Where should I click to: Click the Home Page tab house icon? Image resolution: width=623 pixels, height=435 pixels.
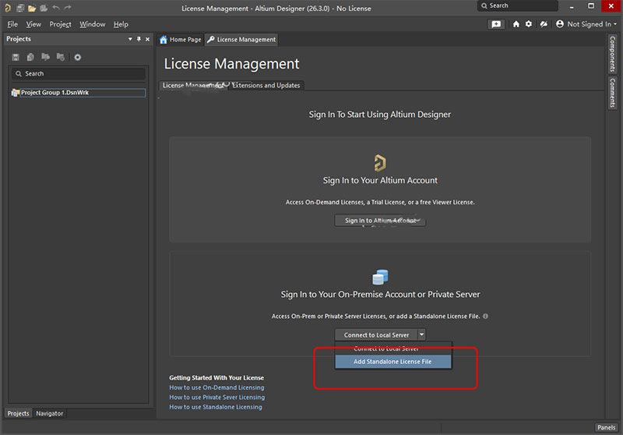point(164,39)
